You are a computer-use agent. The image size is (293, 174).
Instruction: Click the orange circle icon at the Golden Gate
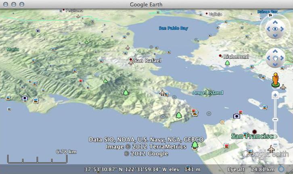[x=222, y=122]
